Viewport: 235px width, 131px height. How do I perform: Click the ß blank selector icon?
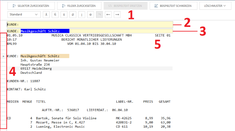tap(64, 15)
